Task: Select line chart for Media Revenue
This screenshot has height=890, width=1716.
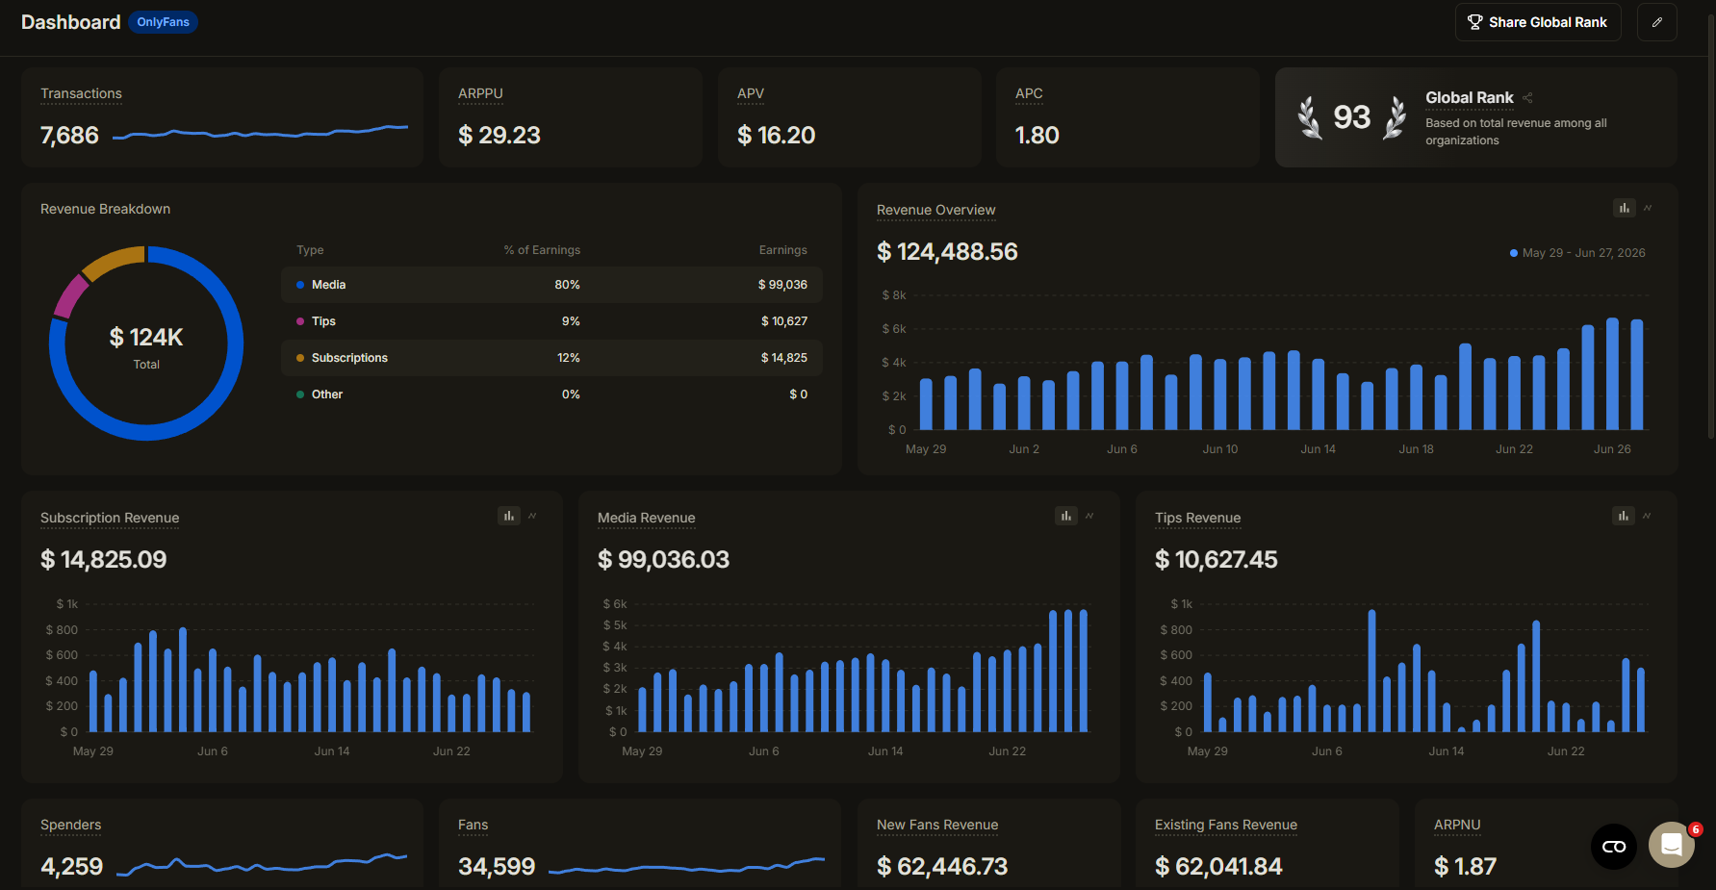Action: tap(1089, 516)
